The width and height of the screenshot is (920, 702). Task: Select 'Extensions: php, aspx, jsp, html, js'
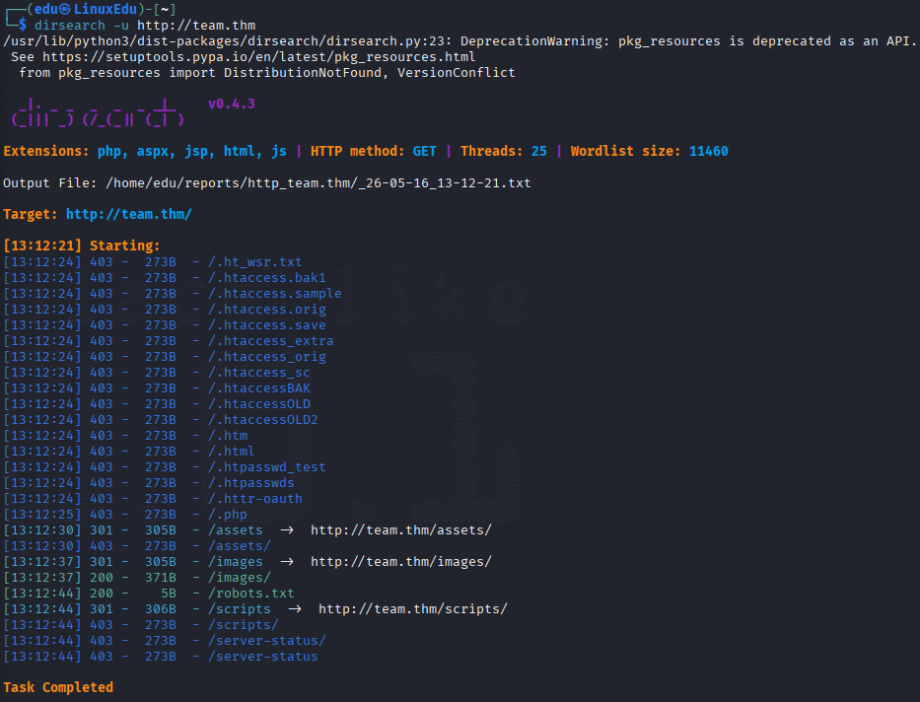point(145,151)
